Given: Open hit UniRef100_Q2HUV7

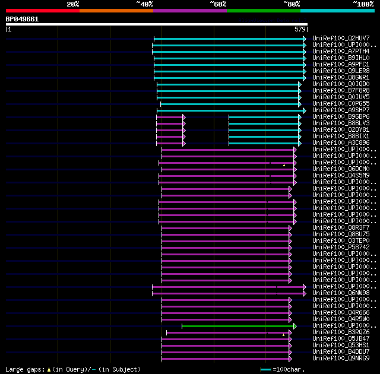Looking at the screenshot, I should coord(341,38).
